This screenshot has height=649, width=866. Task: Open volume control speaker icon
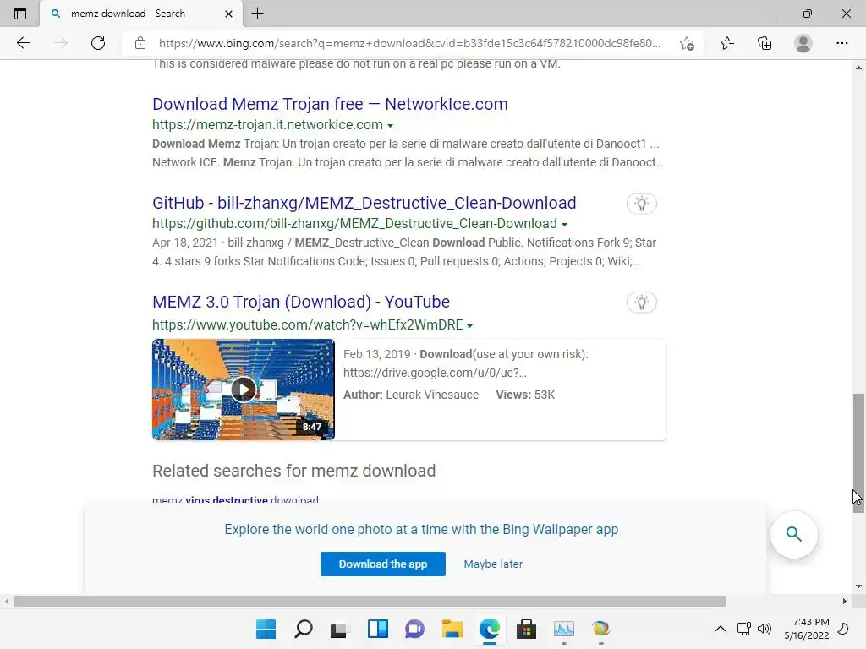click(765, 629)
